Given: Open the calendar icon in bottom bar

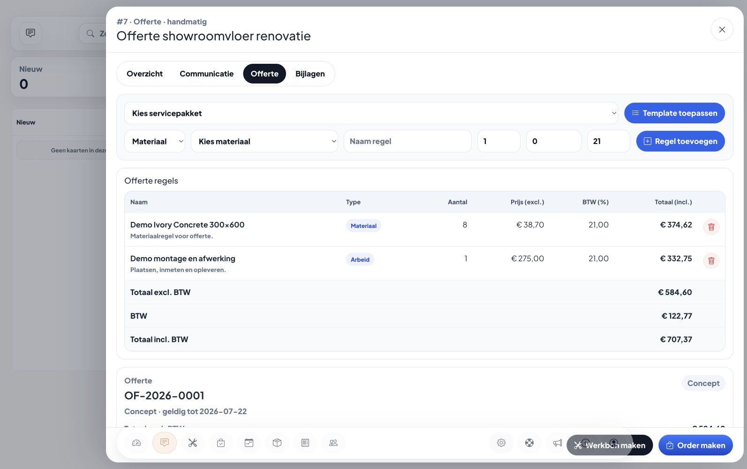Looking at the screenshot, I should tap(249, 443).
